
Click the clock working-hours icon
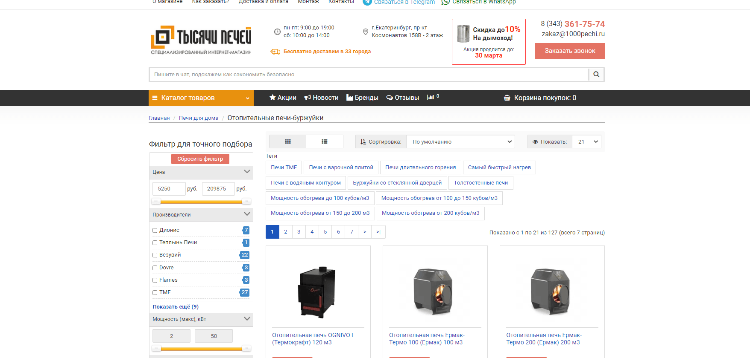[277, 32]
